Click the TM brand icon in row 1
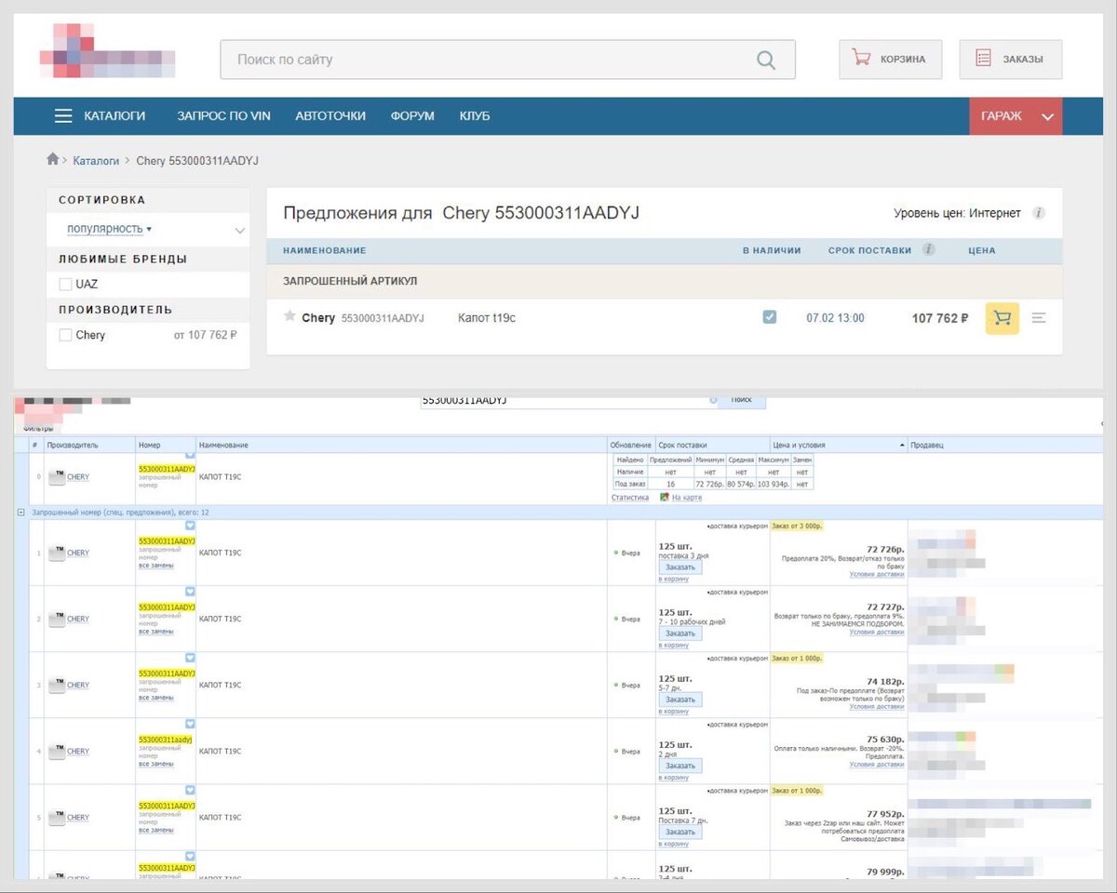 57,553
